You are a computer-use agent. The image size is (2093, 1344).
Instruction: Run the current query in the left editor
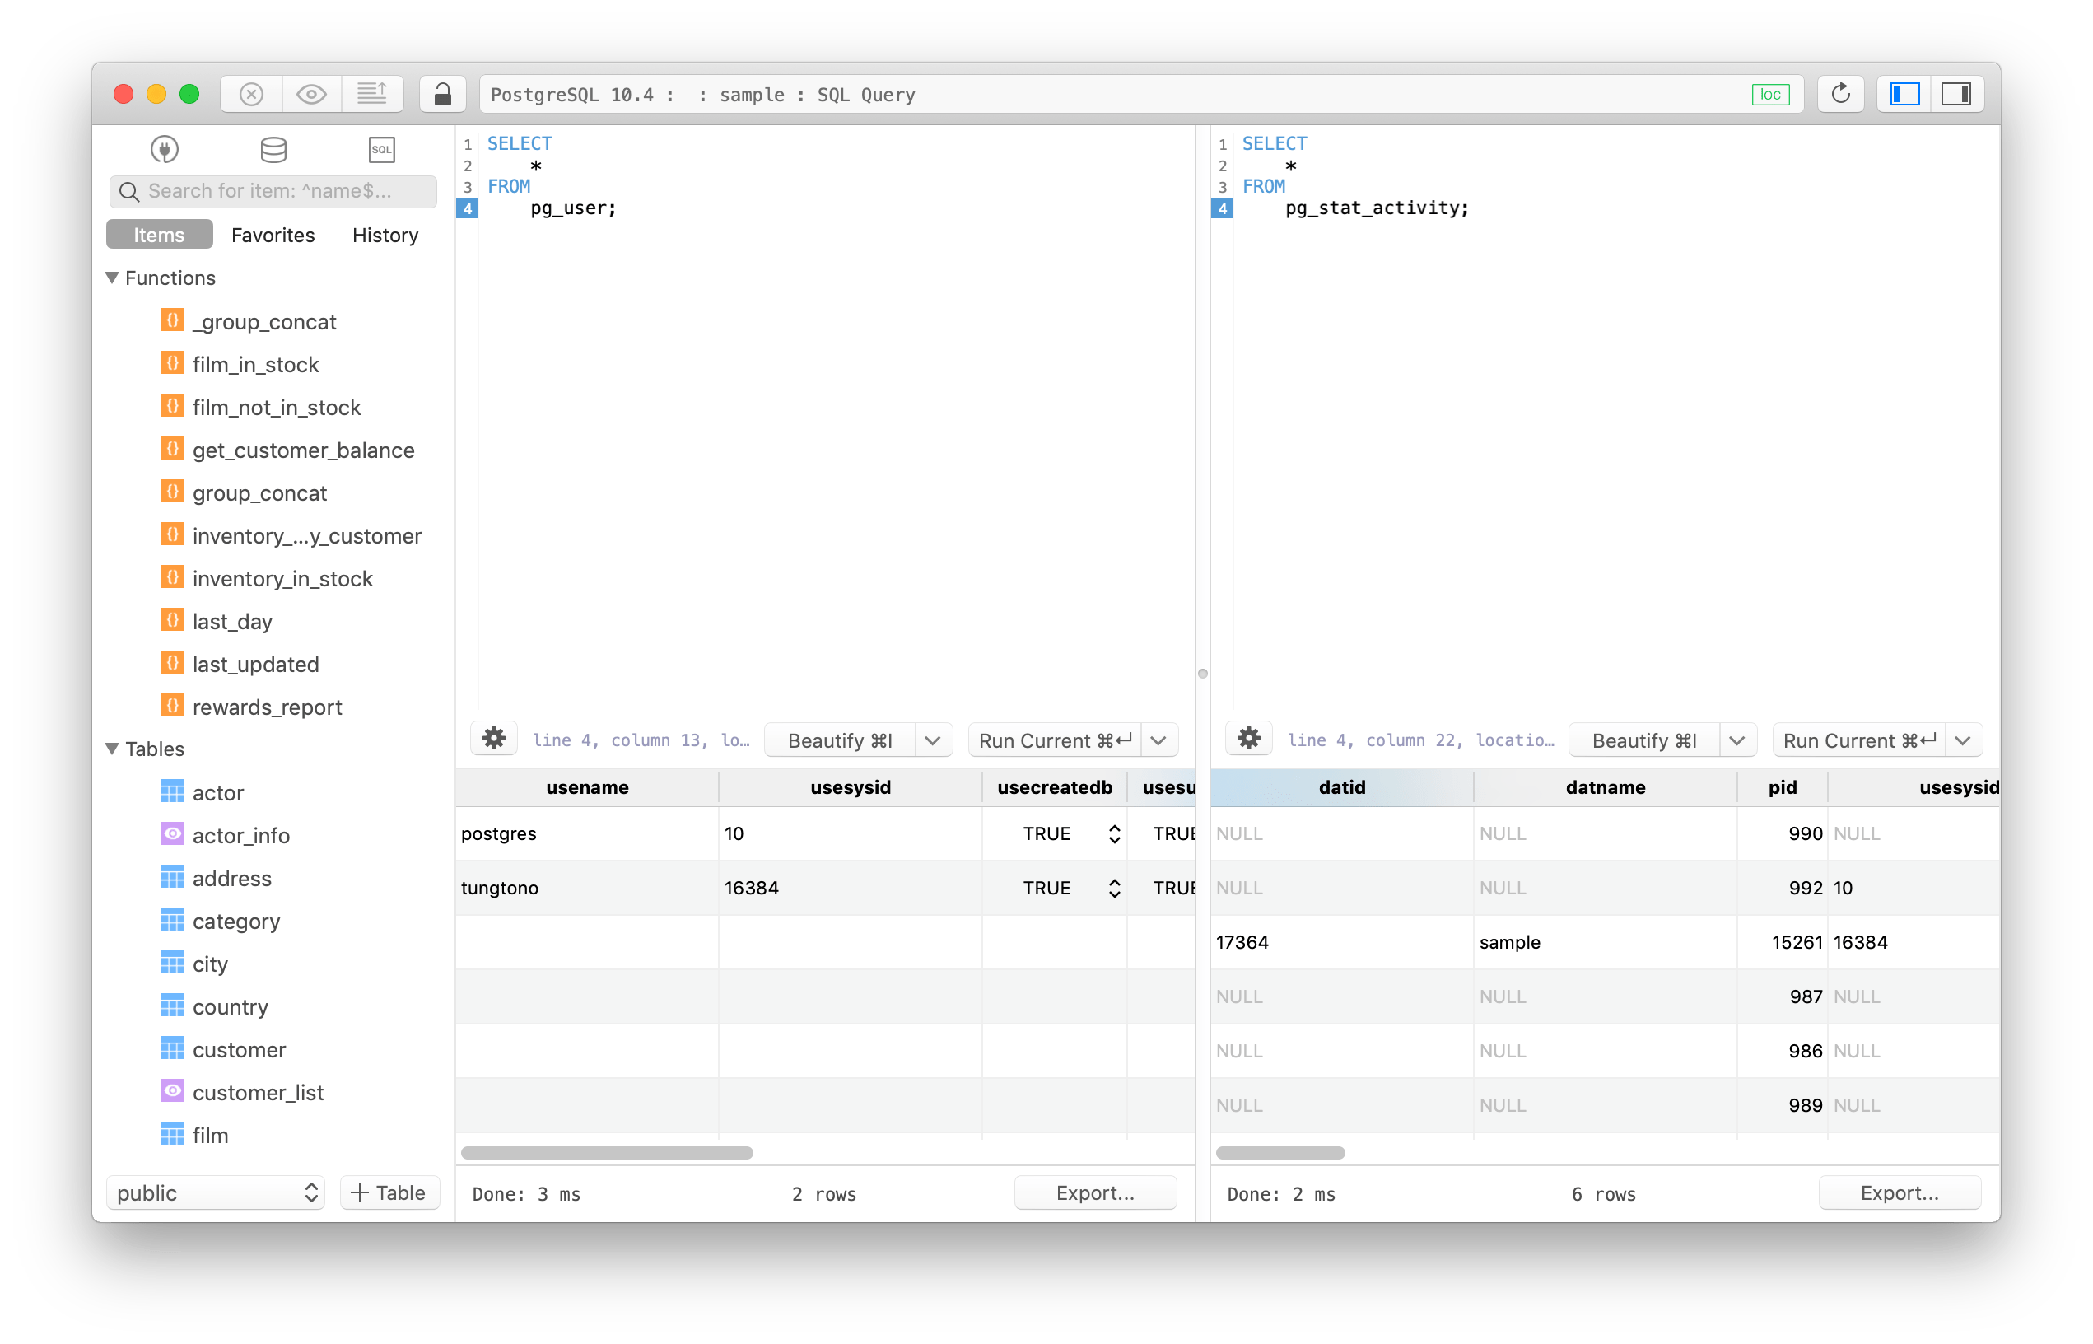[1053, 740]
